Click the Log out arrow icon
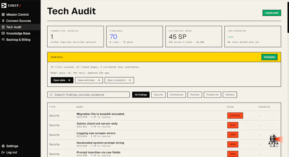Screen dimensions: 289x157 3,152
